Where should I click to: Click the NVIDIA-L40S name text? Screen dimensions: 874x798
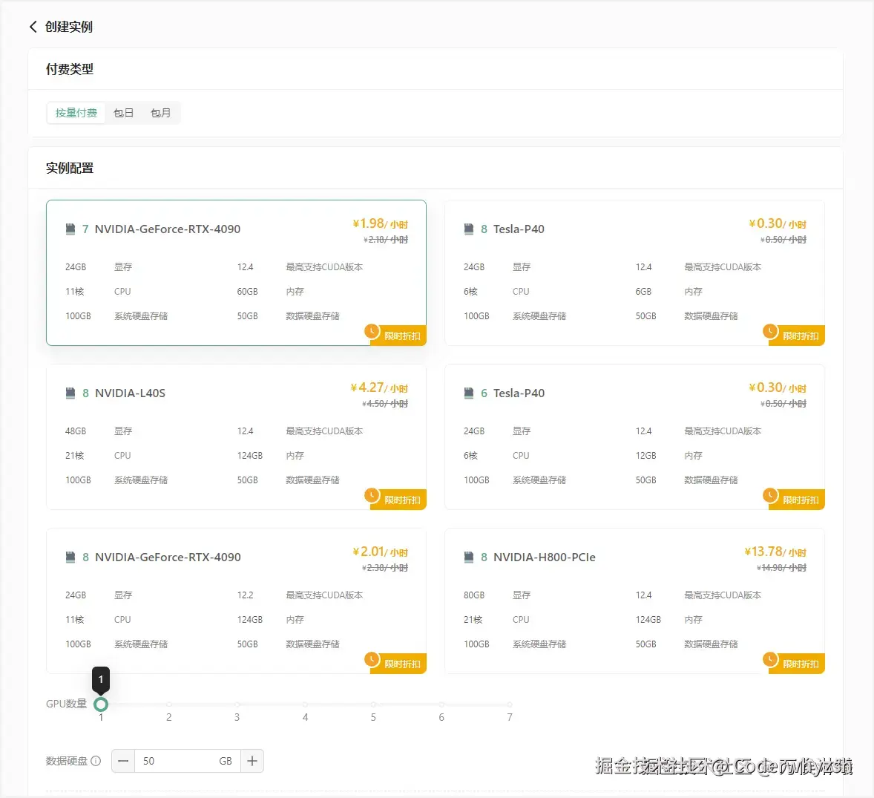point(130,393)
